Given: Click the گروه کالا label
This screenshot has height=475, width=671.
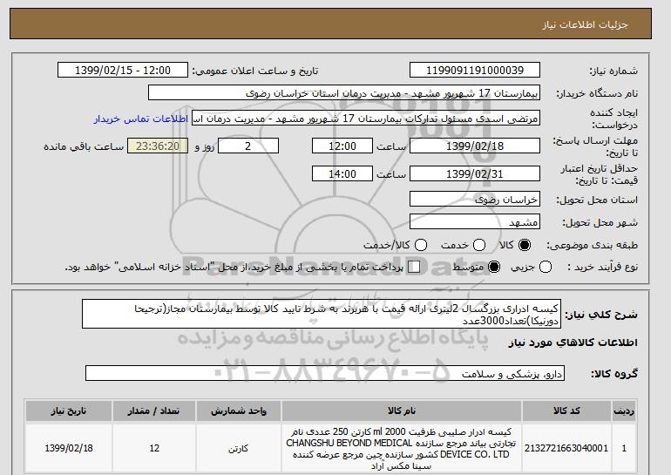Looking at the screenshot, I should 614,374.
